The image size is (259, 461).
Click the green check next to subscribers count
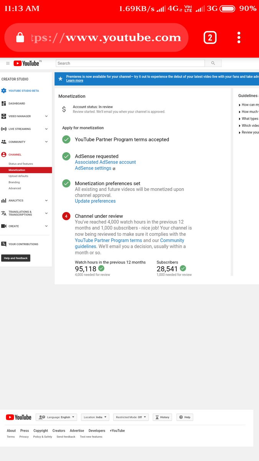pos(183,268)
